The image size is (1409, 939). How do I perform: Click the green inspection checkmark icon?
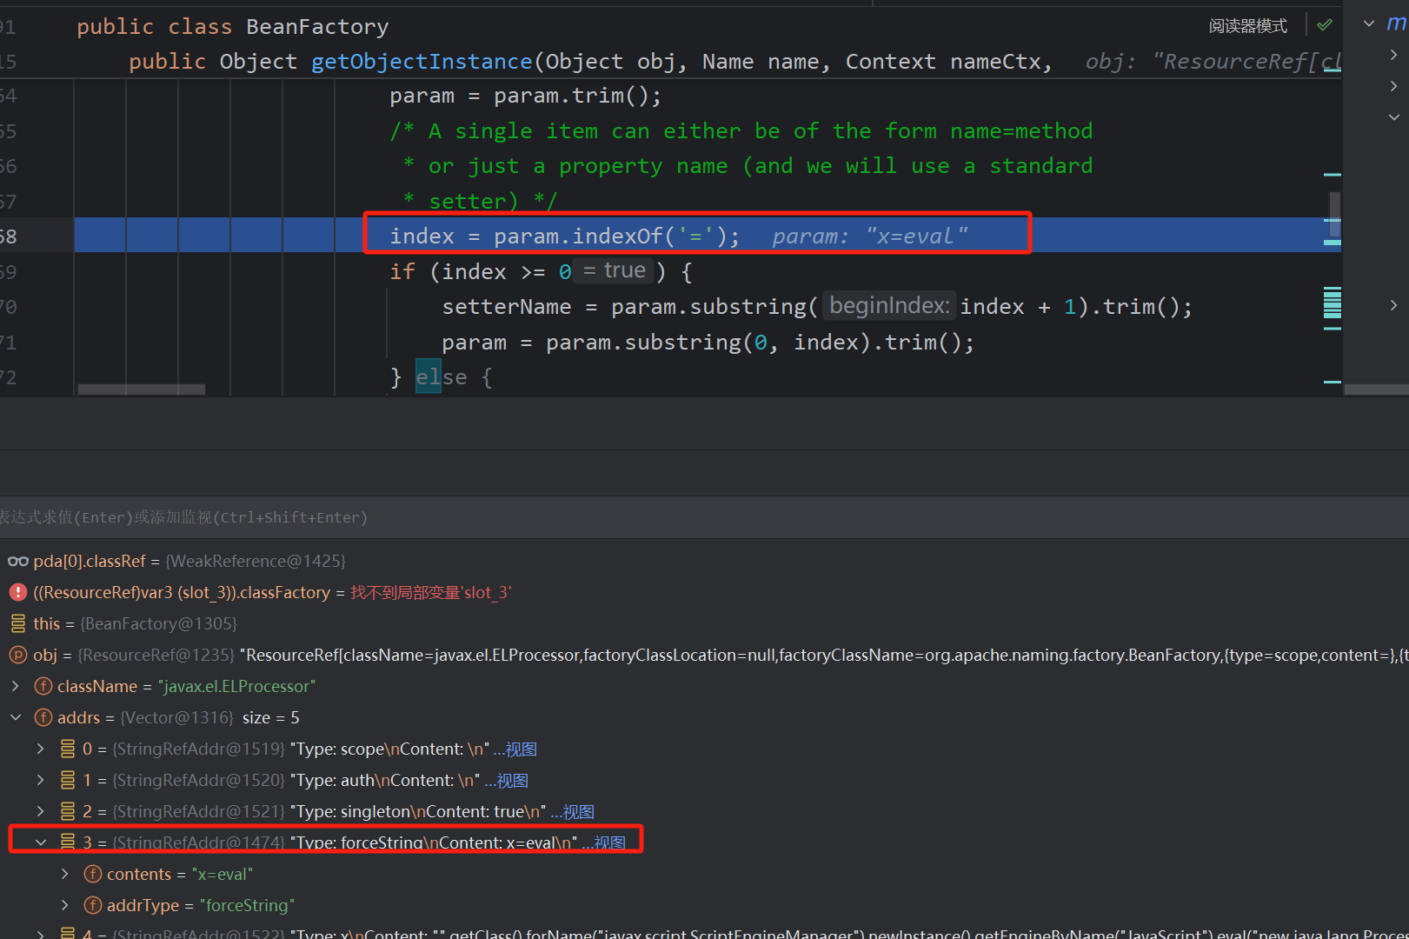(1325, 25)
